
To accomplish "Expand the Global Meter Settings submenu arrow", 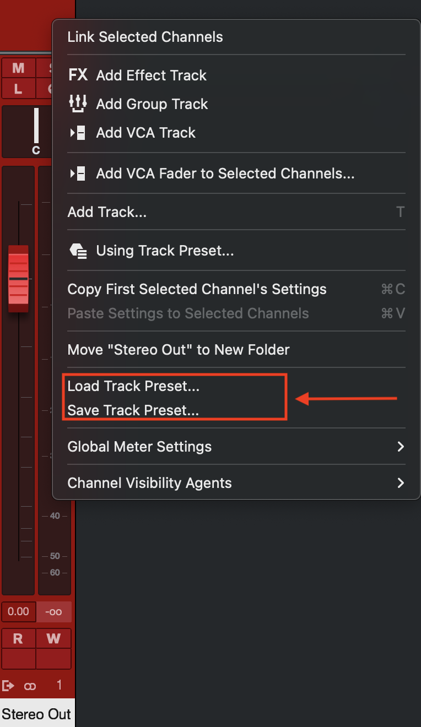I will click(401, 447).
